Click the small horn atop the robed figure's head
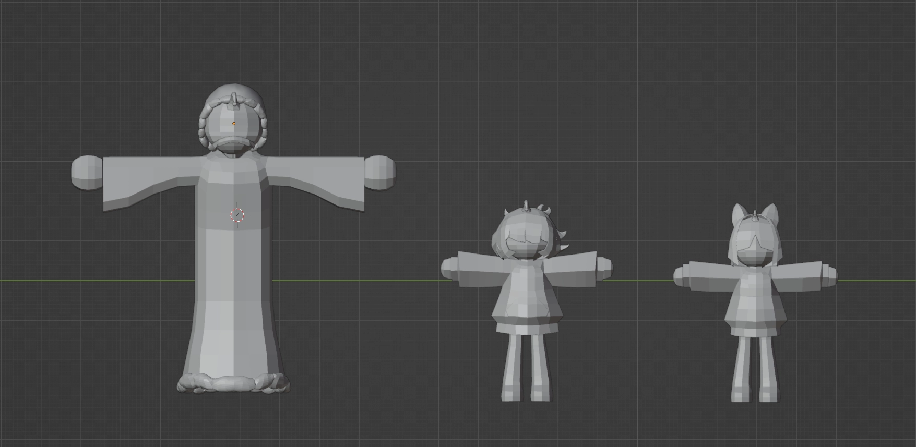Screen dimensions: 916x447 [234, 98]
